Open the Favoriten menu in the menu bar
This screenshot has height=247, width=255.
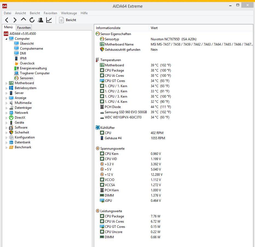coord(50,13)
